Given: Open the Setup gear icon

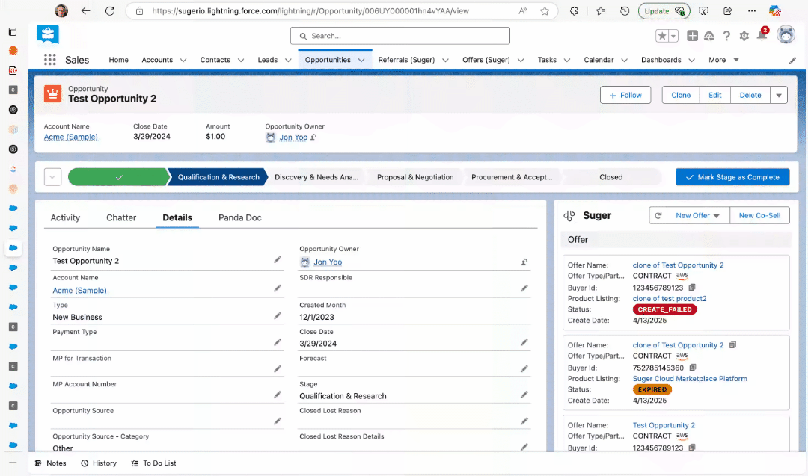Looking at the screenshot, I should coord(744,36).
